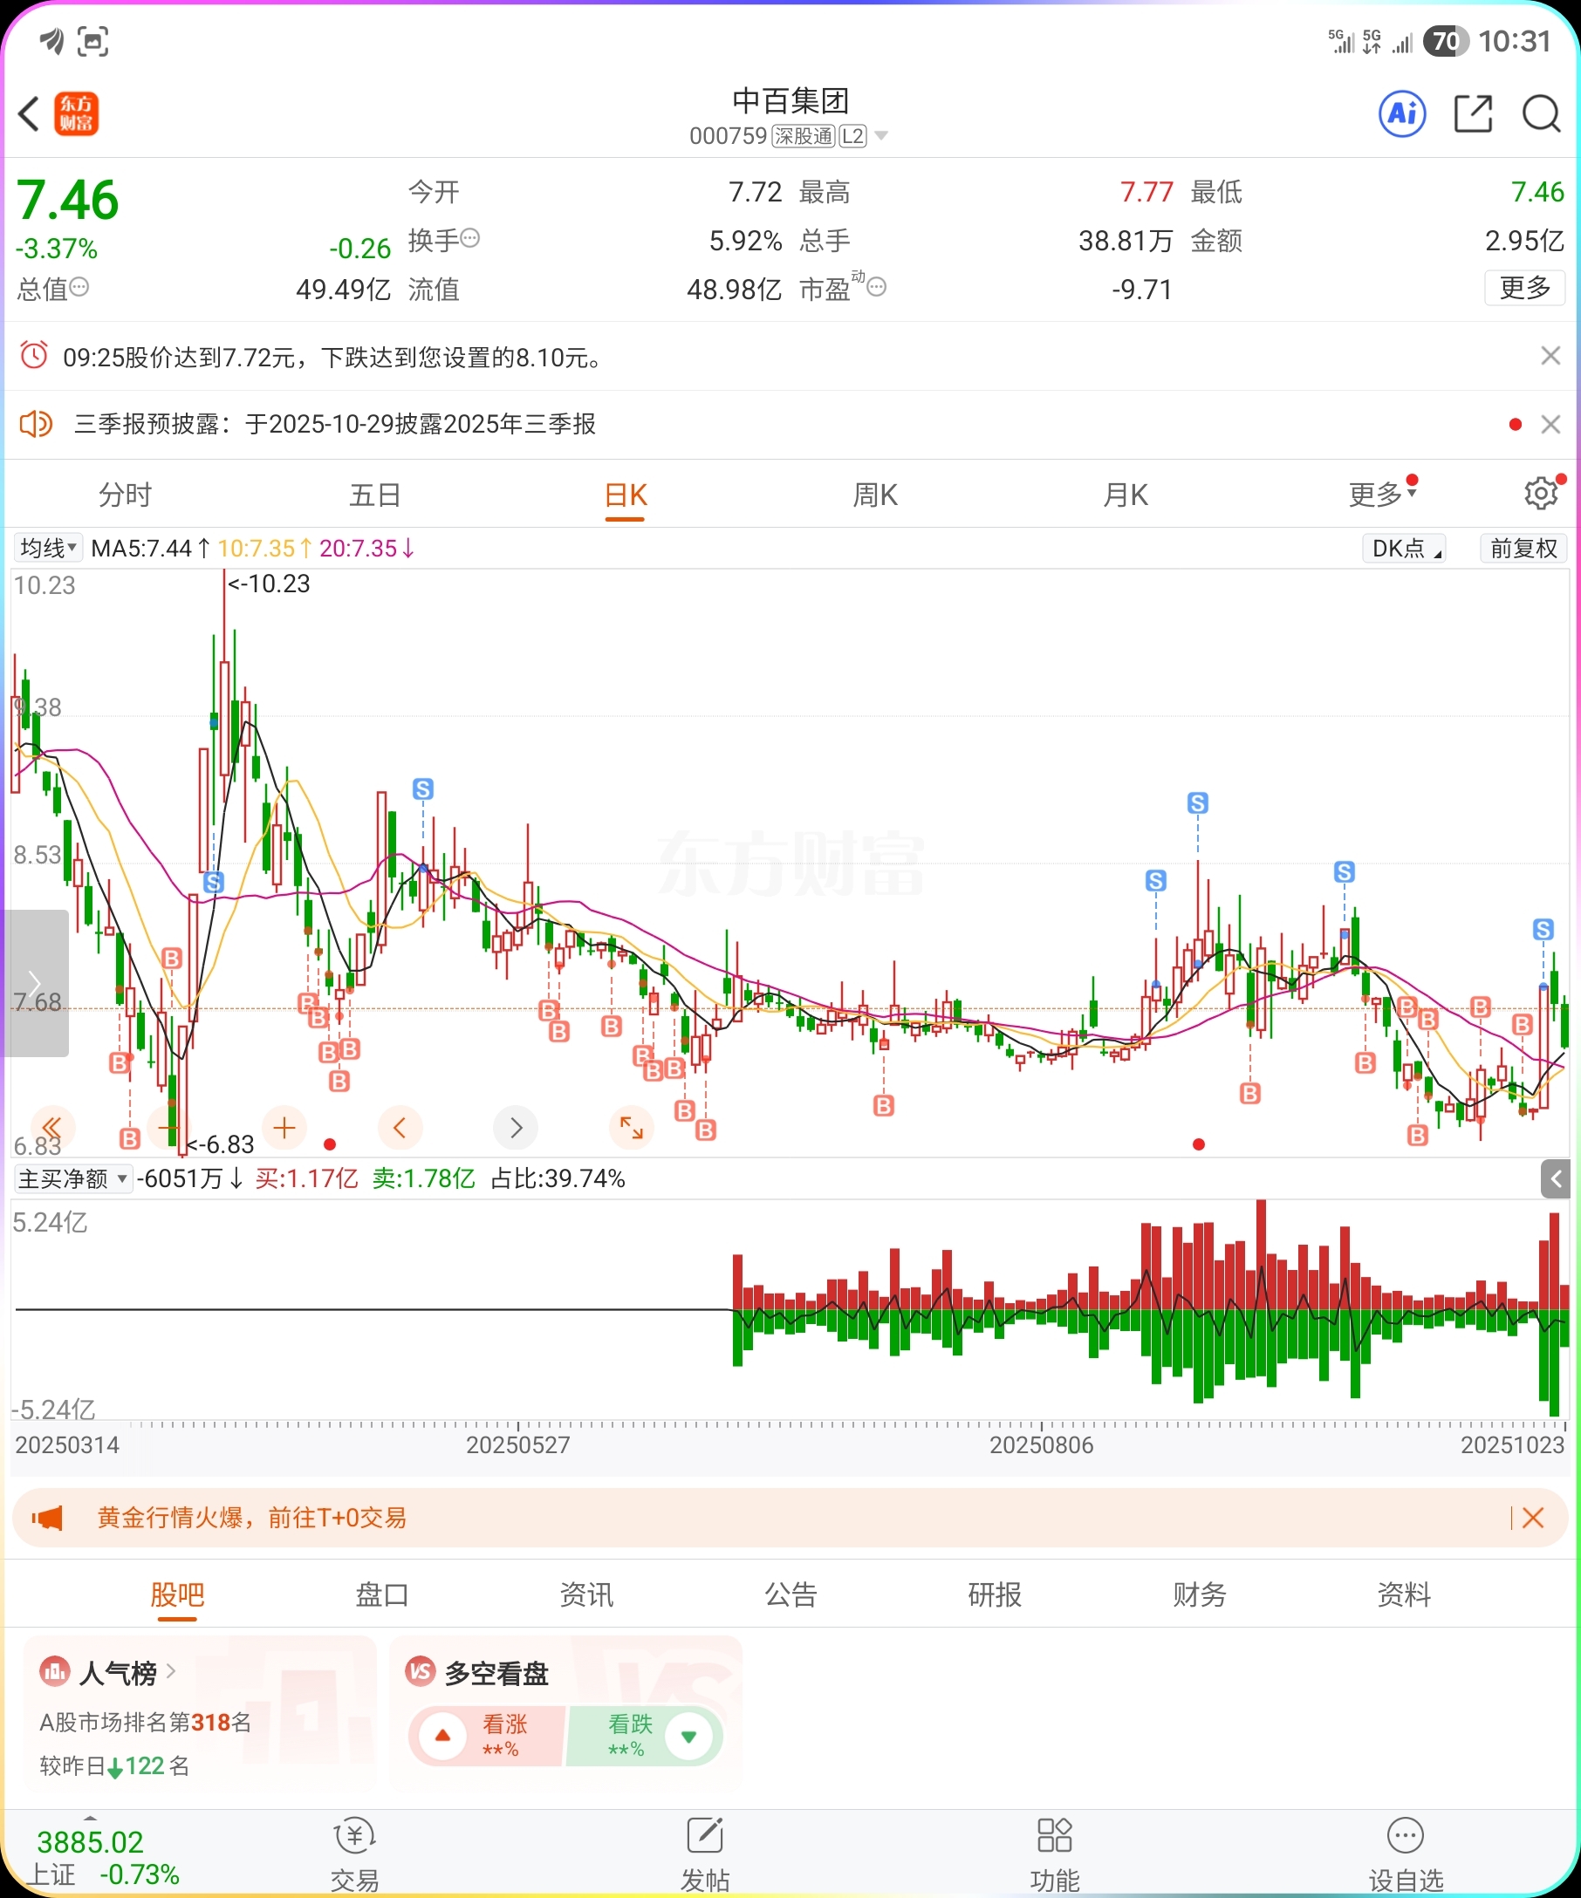Open the 交易 trade icon
The width and height of the screenshot is (1581, 1898).
354,1854
